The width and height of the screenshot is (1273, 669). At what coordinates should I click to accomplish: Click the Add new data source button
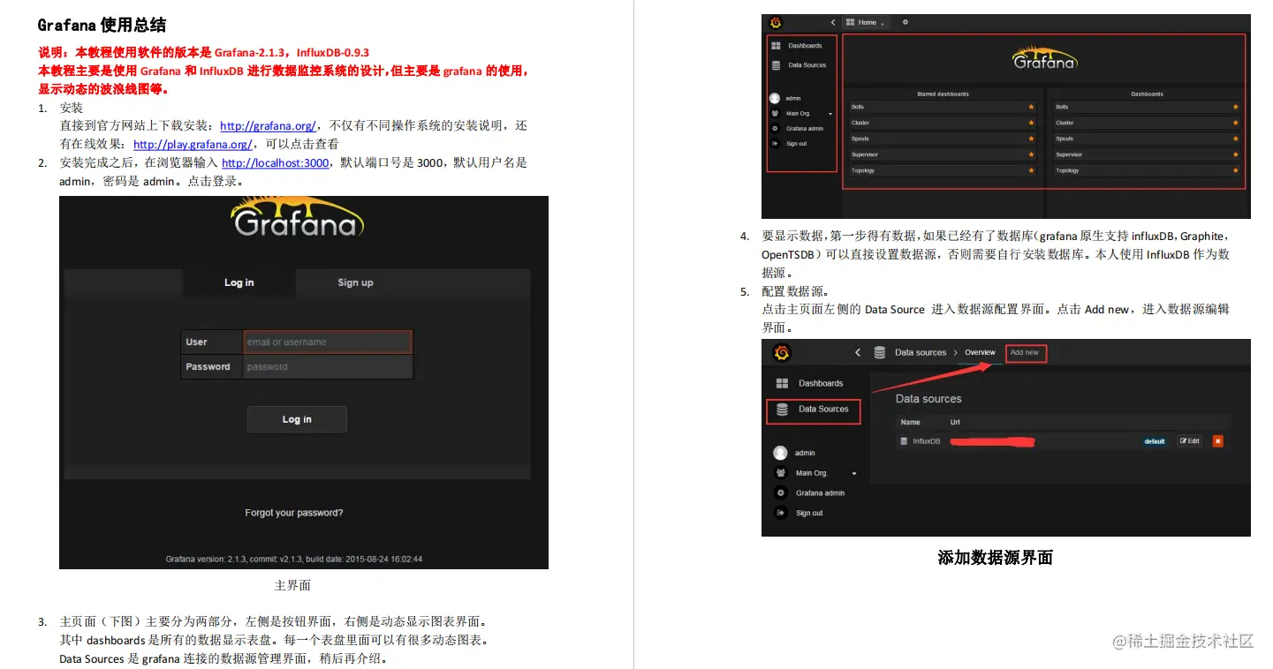pyautogui.click(x=1027, y=352)
